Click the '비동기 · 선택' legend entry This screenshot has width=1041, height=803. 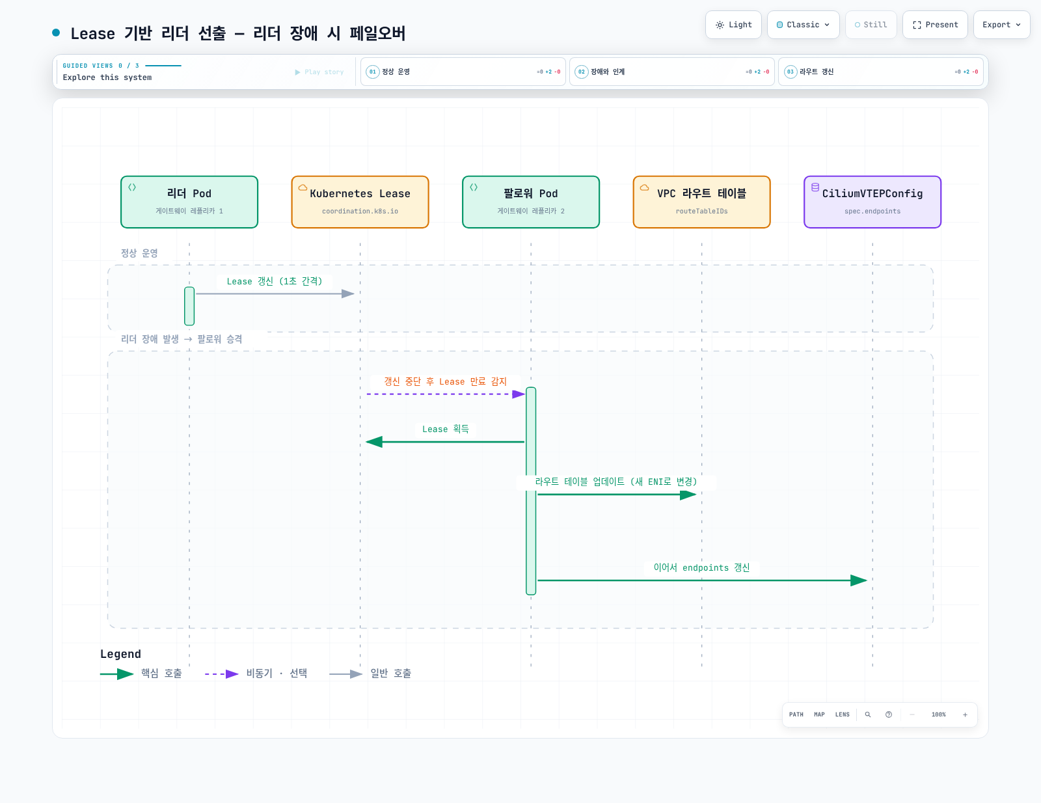(256, 674)
